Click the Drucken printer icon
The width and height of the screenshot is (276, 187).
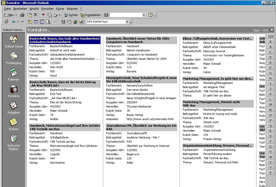[x=22, y=15]
